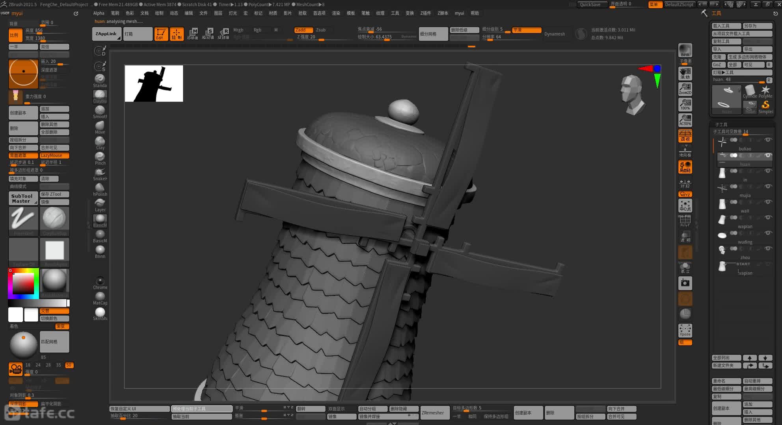Click the 细分网格 divide button

pos(433,34)
